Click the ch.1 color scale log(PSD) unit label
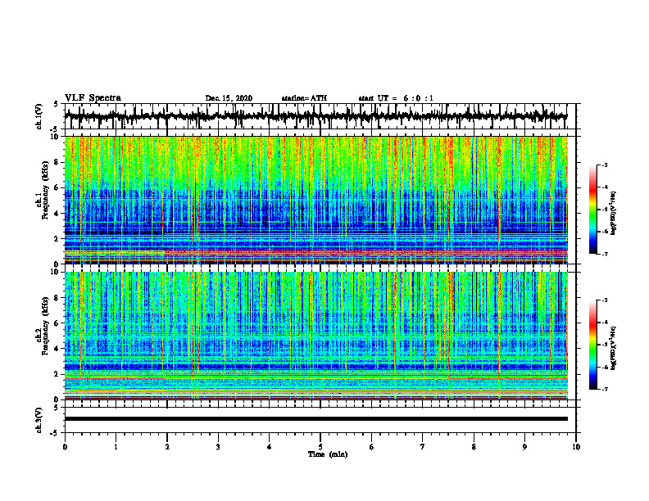Screen dimensions: 649x501 tap(614, 214)
